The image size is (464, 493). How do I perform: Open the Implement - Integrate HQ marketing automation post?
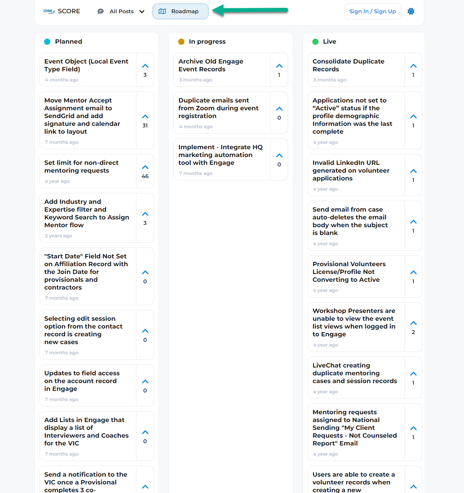[x=221, y=155]
